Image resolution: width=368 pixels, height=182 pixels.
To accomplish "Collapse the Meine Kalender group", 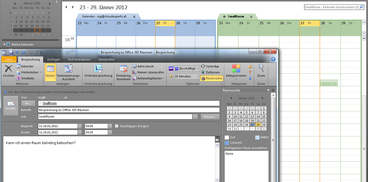I will coord(4,44).
